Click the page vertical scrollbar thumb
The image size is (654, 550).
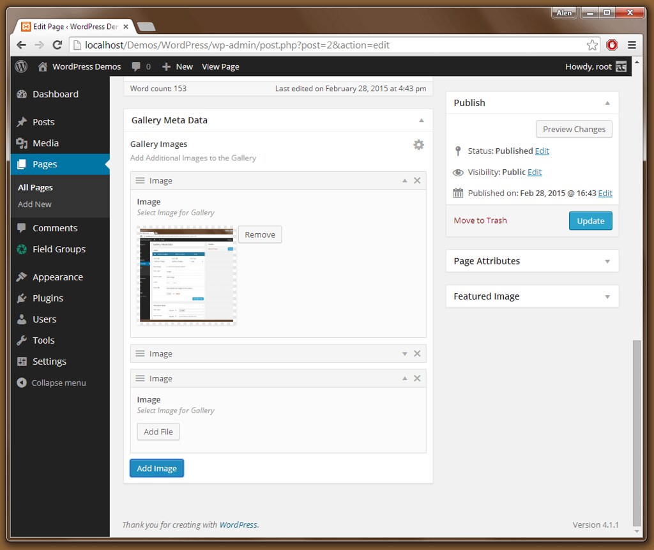click(637, 433)
